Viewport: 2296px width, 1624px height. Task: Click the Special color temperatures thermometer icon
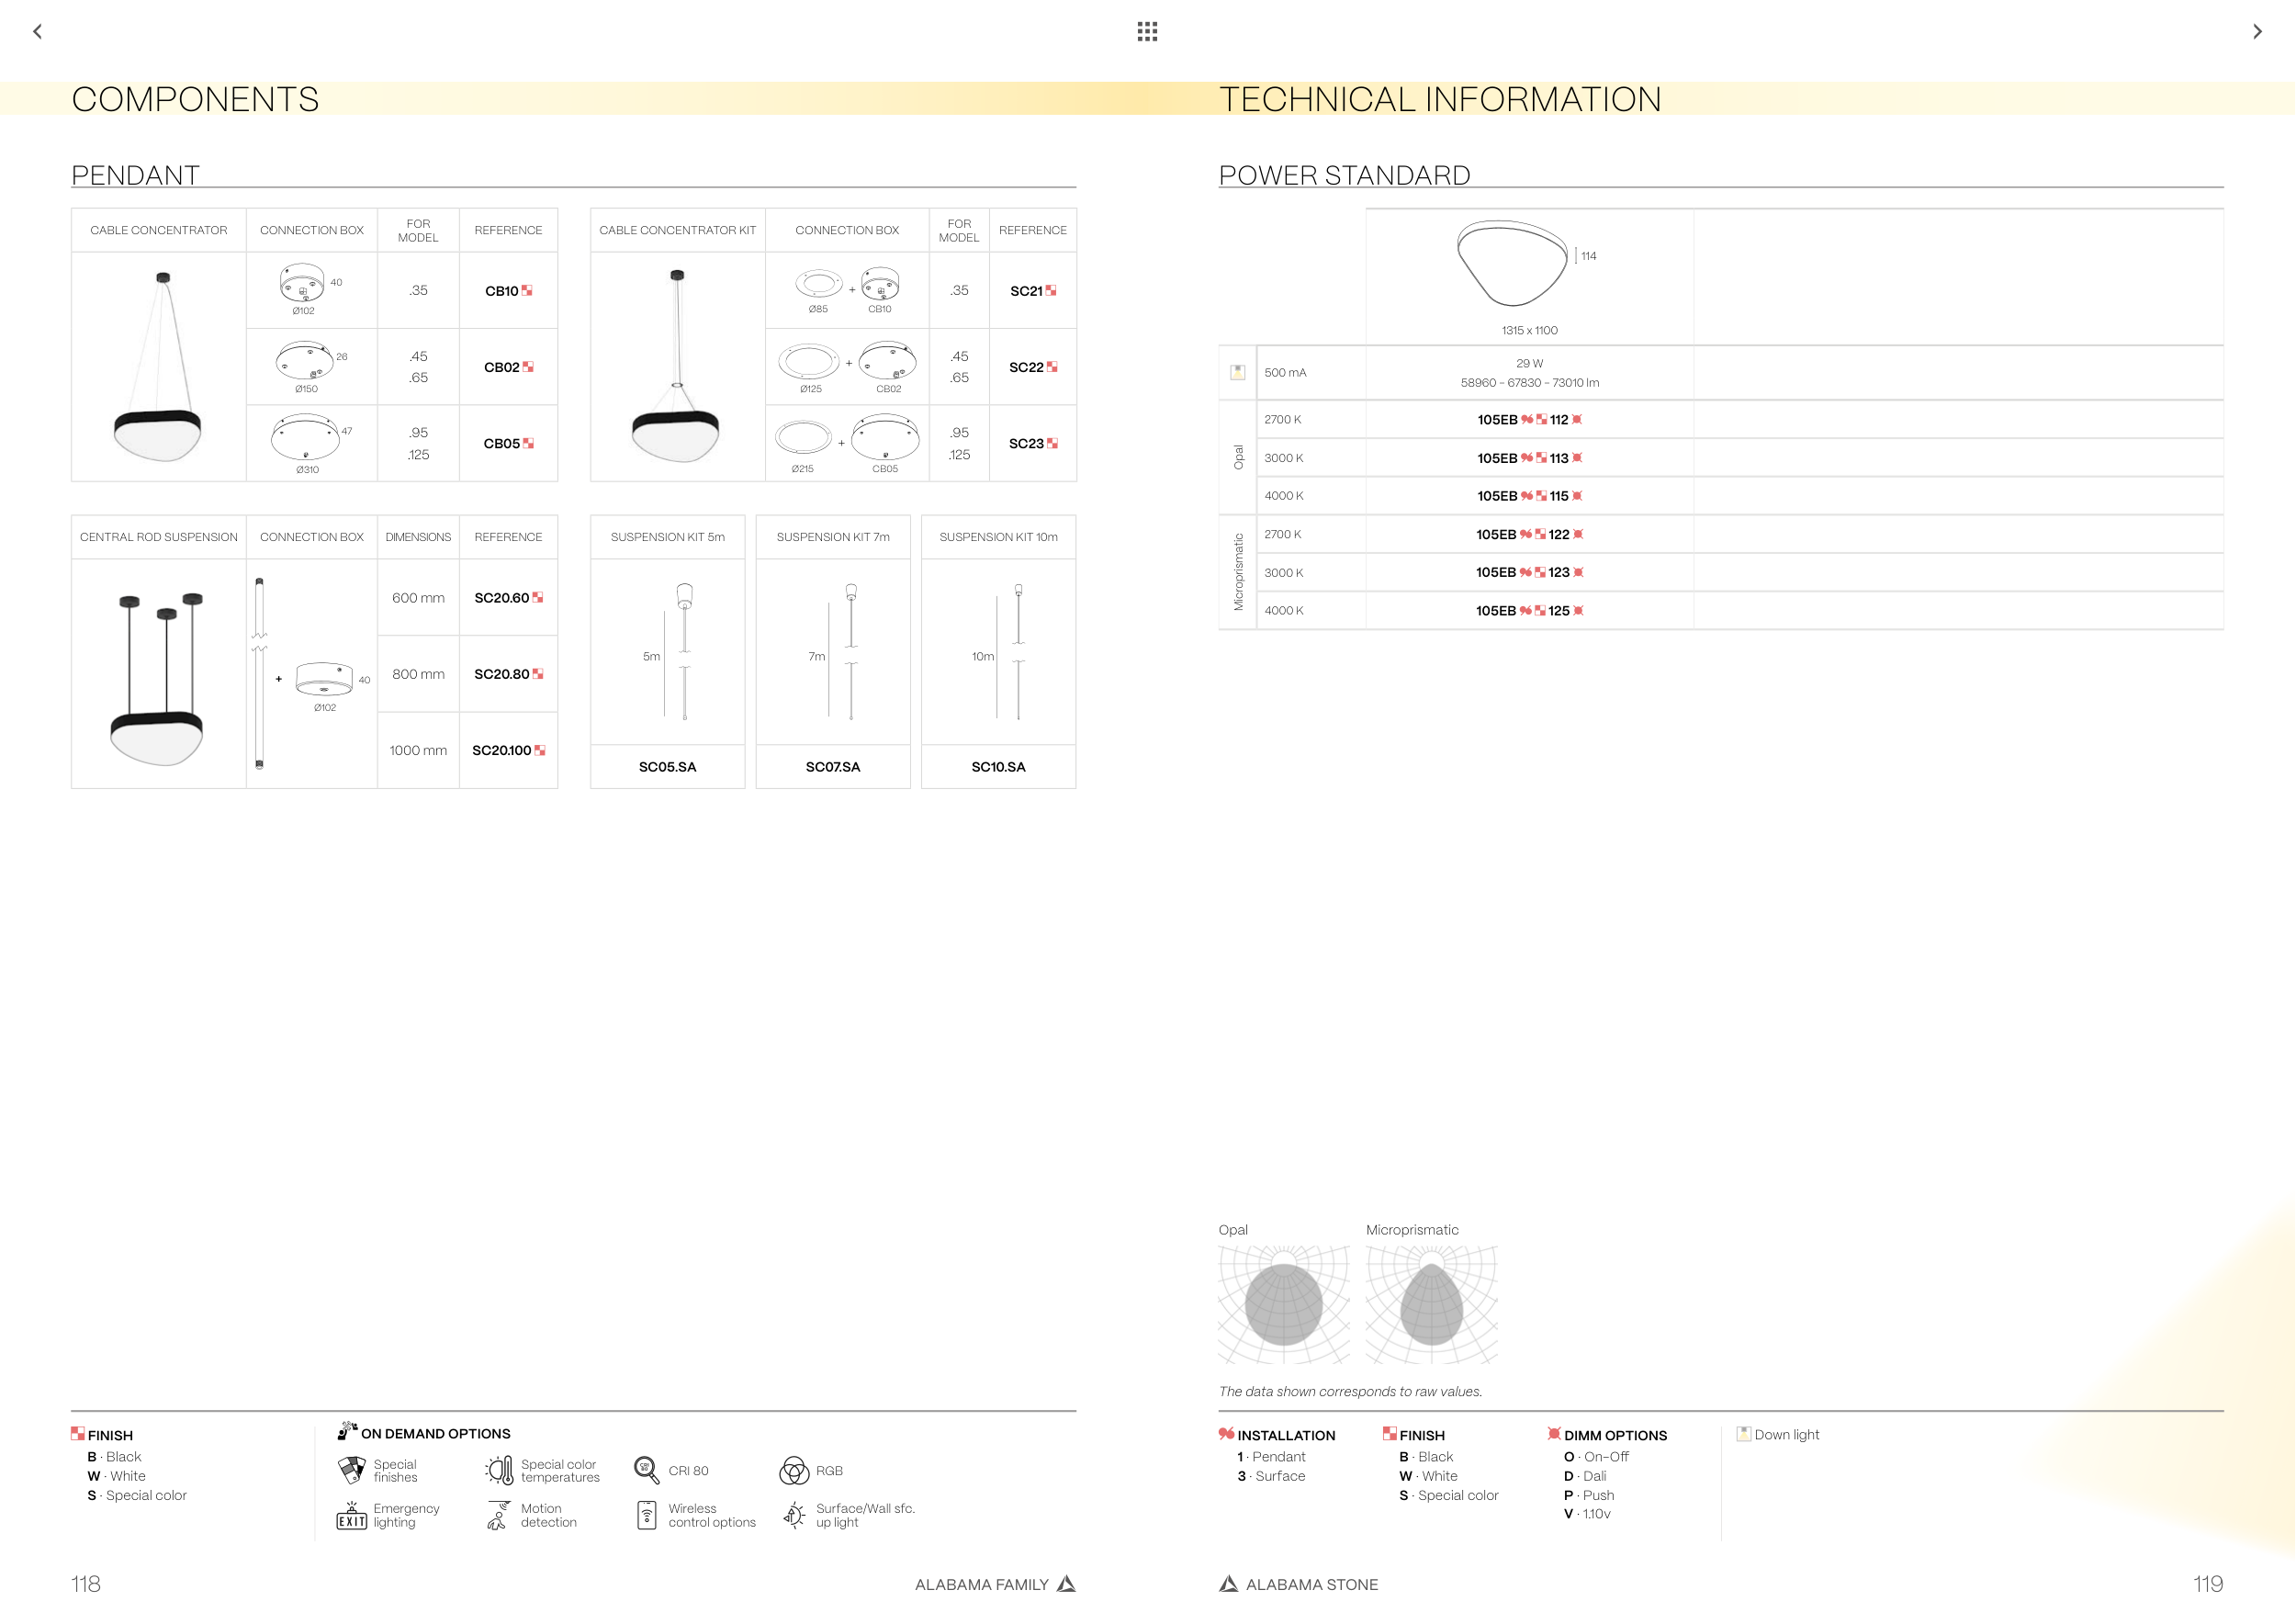(499, 1471)
